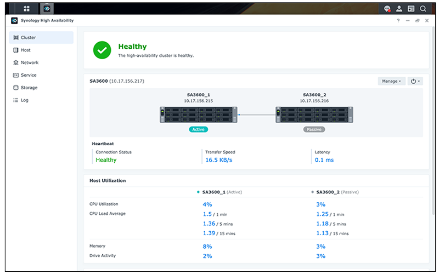This screenshot has height=274, width=439.
Task: Click the Heartbeat heading
Action: (x=103, y=144)
